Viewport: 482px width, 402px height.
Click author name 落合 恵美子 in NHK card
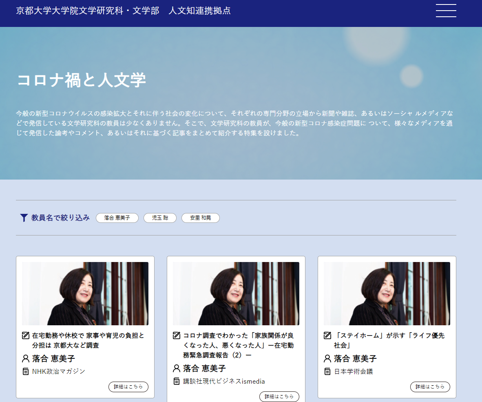tap(53, 359)
